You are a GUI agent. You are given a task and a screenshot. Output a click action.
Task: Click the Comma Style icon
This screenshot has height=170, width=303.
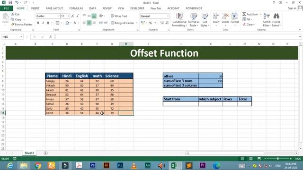[155, 23]
